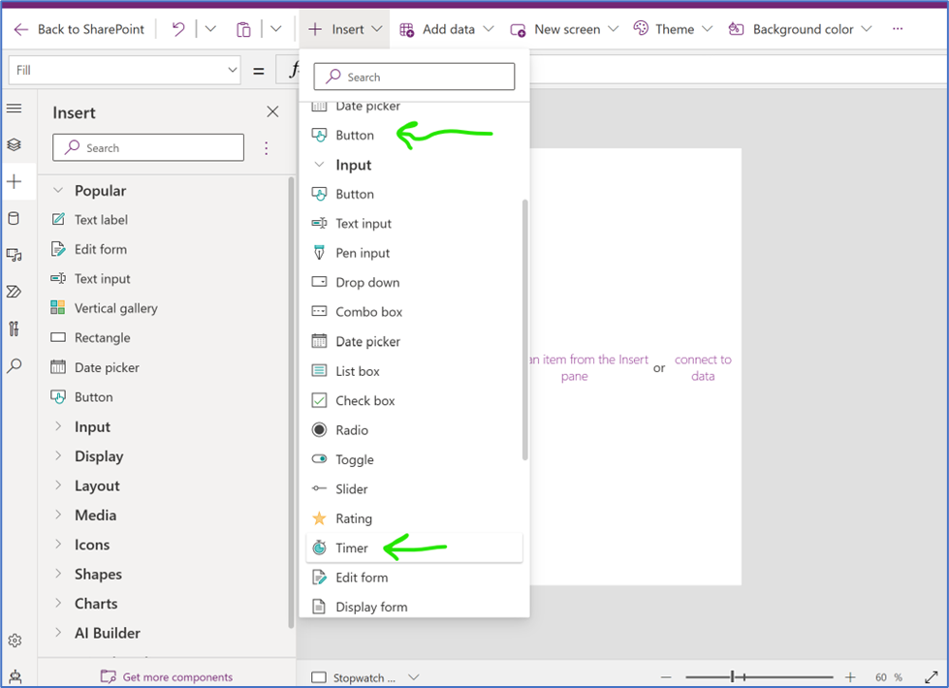Click the toolbar ellipsis for more commands

898,28
